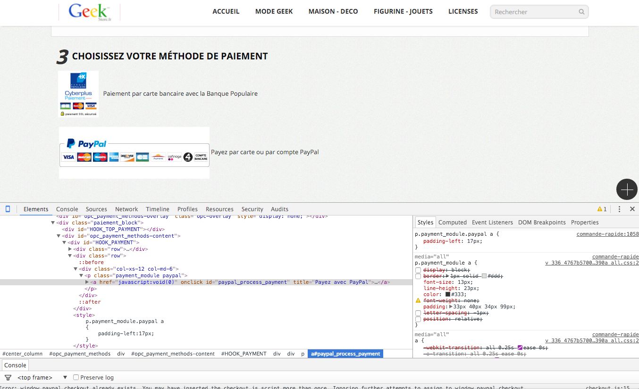Expand the highlighted paypal_process_payment anchor node
Viewport: 639px width, 389px height.
87,282
